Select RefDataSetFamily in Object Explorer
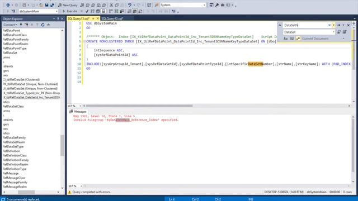Screen dimensions: 358x201 coord(14,138)
